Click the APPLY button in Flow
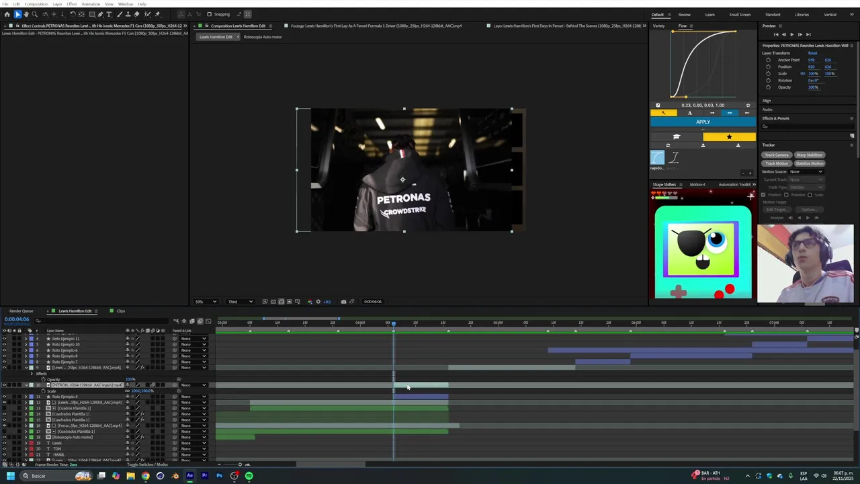 (703, 122)
